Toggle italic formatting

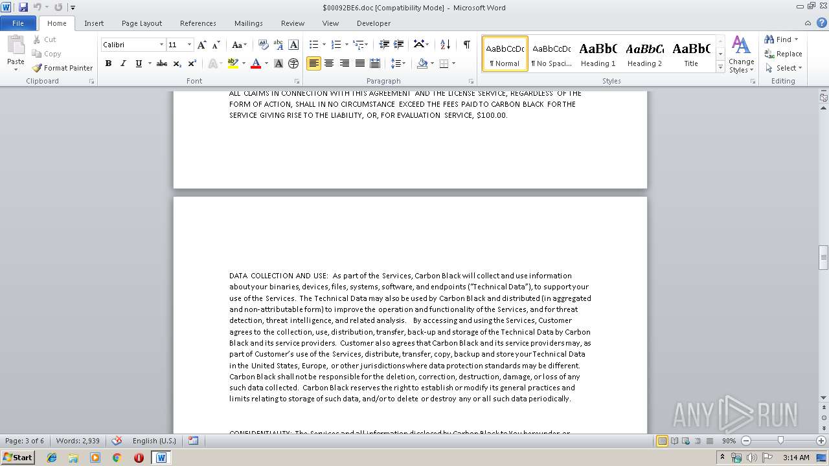123,63
